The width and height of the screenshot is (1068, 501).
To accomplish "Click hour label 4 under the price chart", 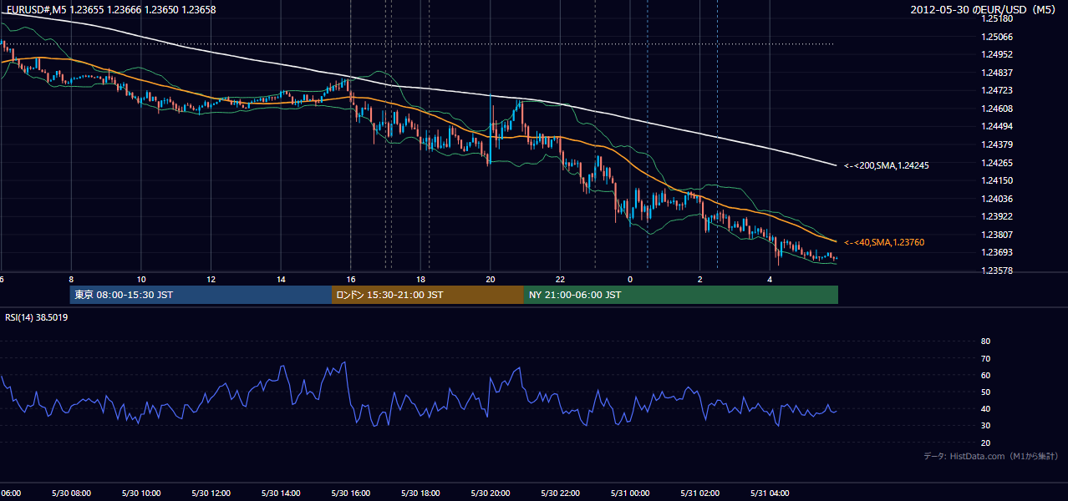I will pyautogui.click(x=770, y=280).
